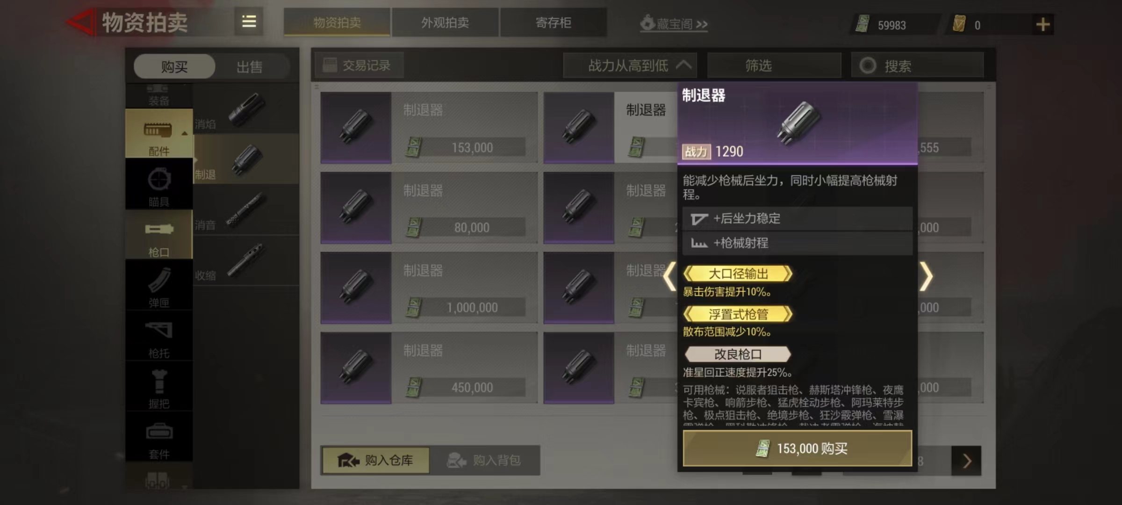Tap the plus icon to add currency
1122x505 pixels.
click(x=1043, y=24)
